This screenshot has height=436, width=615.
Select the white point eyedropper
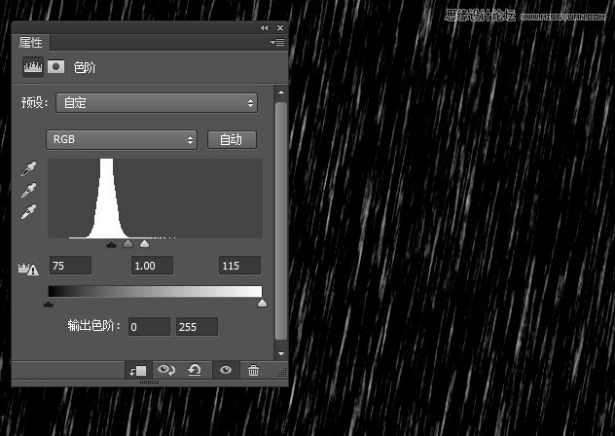pyautogui.click(x=28, y=211)
